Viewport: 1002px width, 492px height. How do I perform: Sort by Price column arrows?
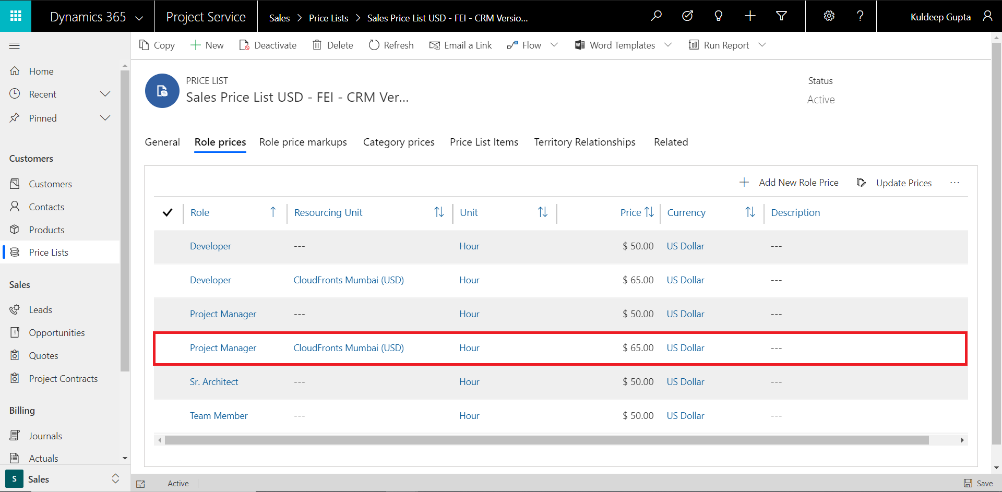(x=649, y=212)
